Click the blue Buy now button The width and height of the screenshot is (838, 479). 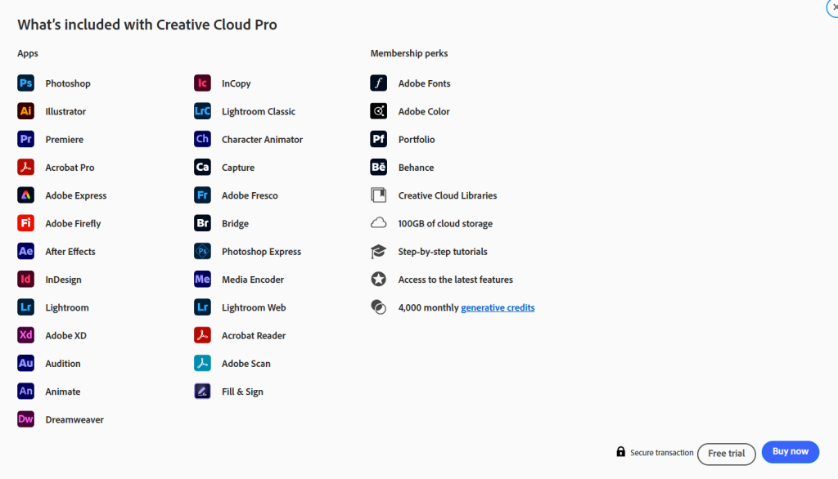[x=790, y=452]
